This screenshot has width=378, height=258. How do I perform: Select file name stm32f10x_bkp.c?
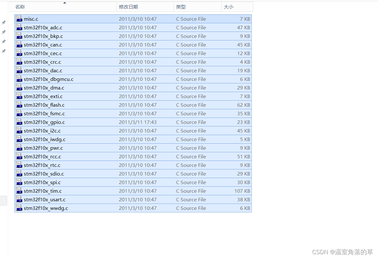[x=43, y=36]
